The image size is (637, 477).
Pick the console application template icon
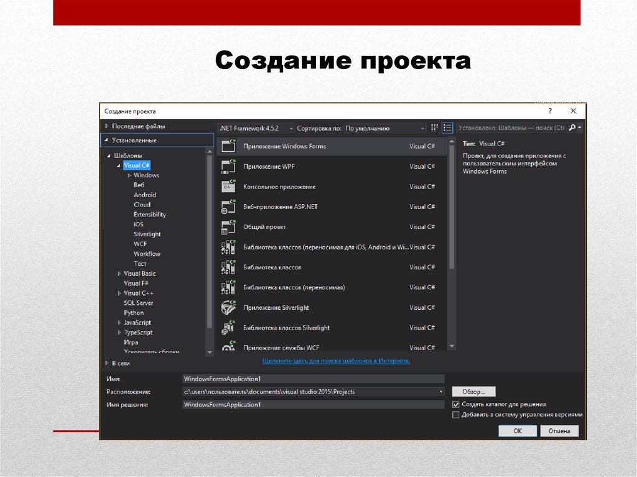pyautogui.click(x=228, y=187)
